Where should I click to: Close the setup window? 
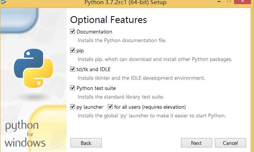pos(242,2)
